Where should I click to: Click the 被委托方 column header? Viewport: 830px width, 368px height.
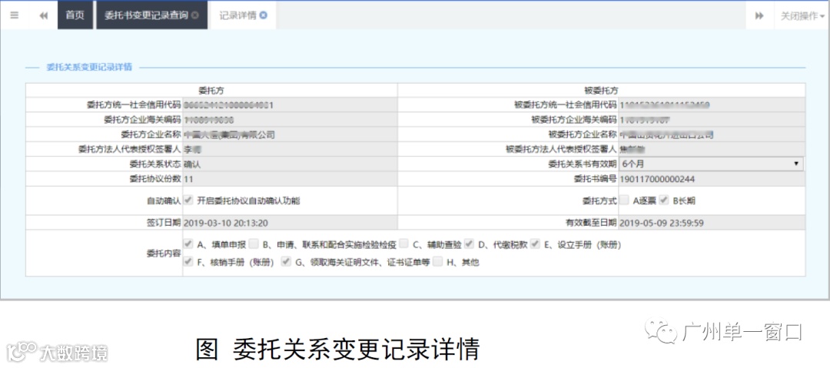pyautogui.click(x=601, y=91)
